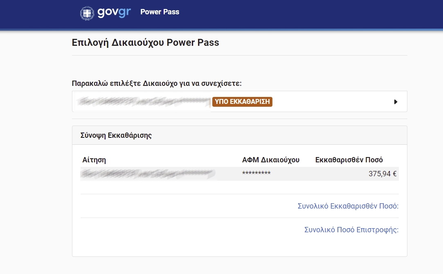Open the govgr logo link

114,12
